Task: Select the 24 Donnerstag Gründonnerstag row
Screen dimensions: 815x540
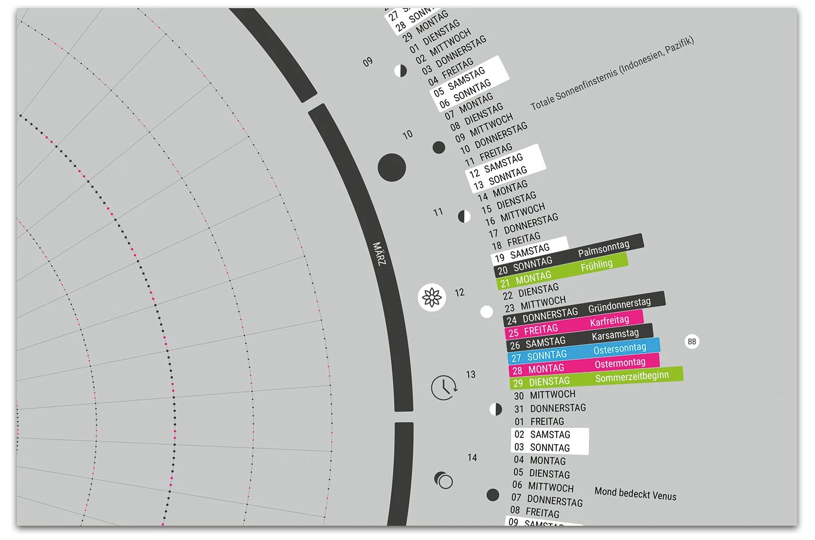Action: tap(584, 310)
